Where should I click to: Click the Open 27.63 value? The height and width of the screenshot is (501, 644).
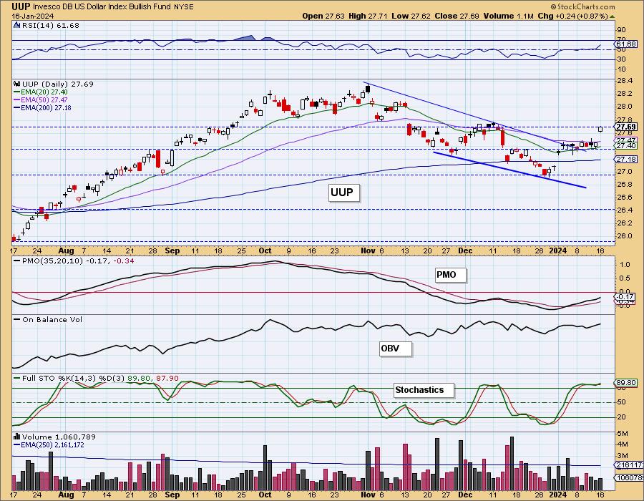[x=323, y=16]
